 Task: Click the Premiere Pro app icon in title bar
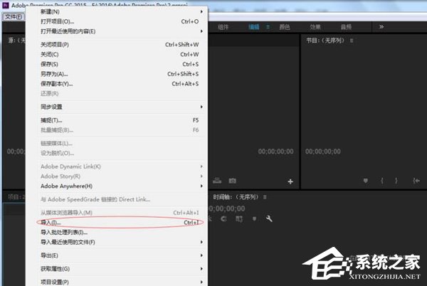(6, 5)
